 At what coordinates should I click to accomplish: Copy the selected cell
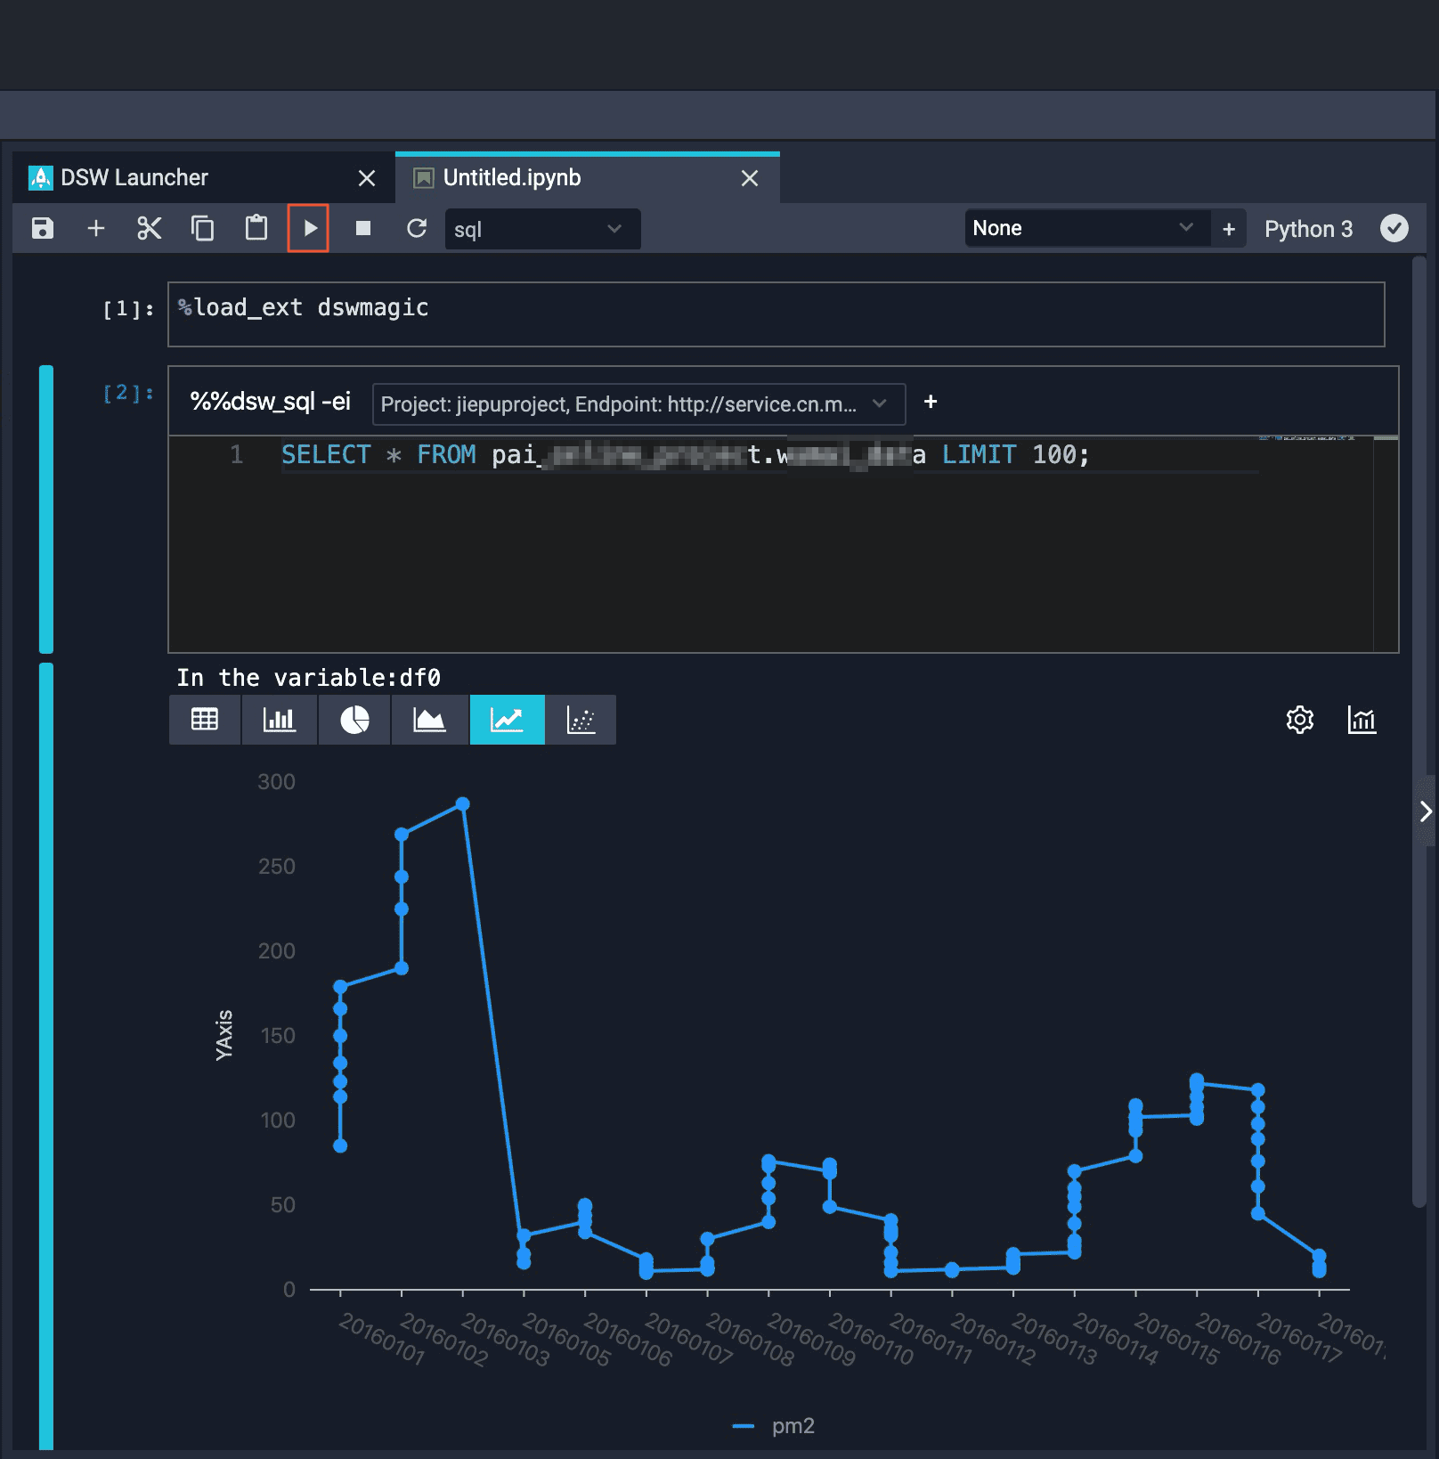click(203, 229)
